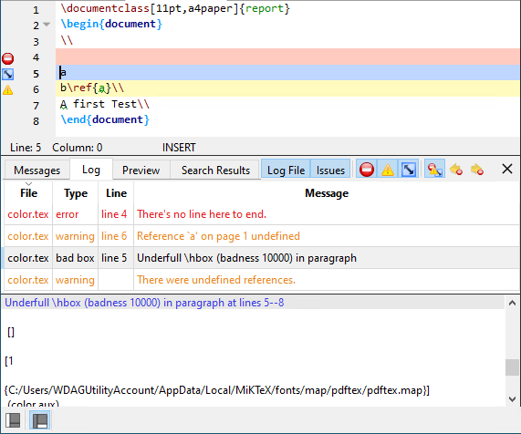Close the log panel with the X
The image size is (521, 434).
(507, 169)
